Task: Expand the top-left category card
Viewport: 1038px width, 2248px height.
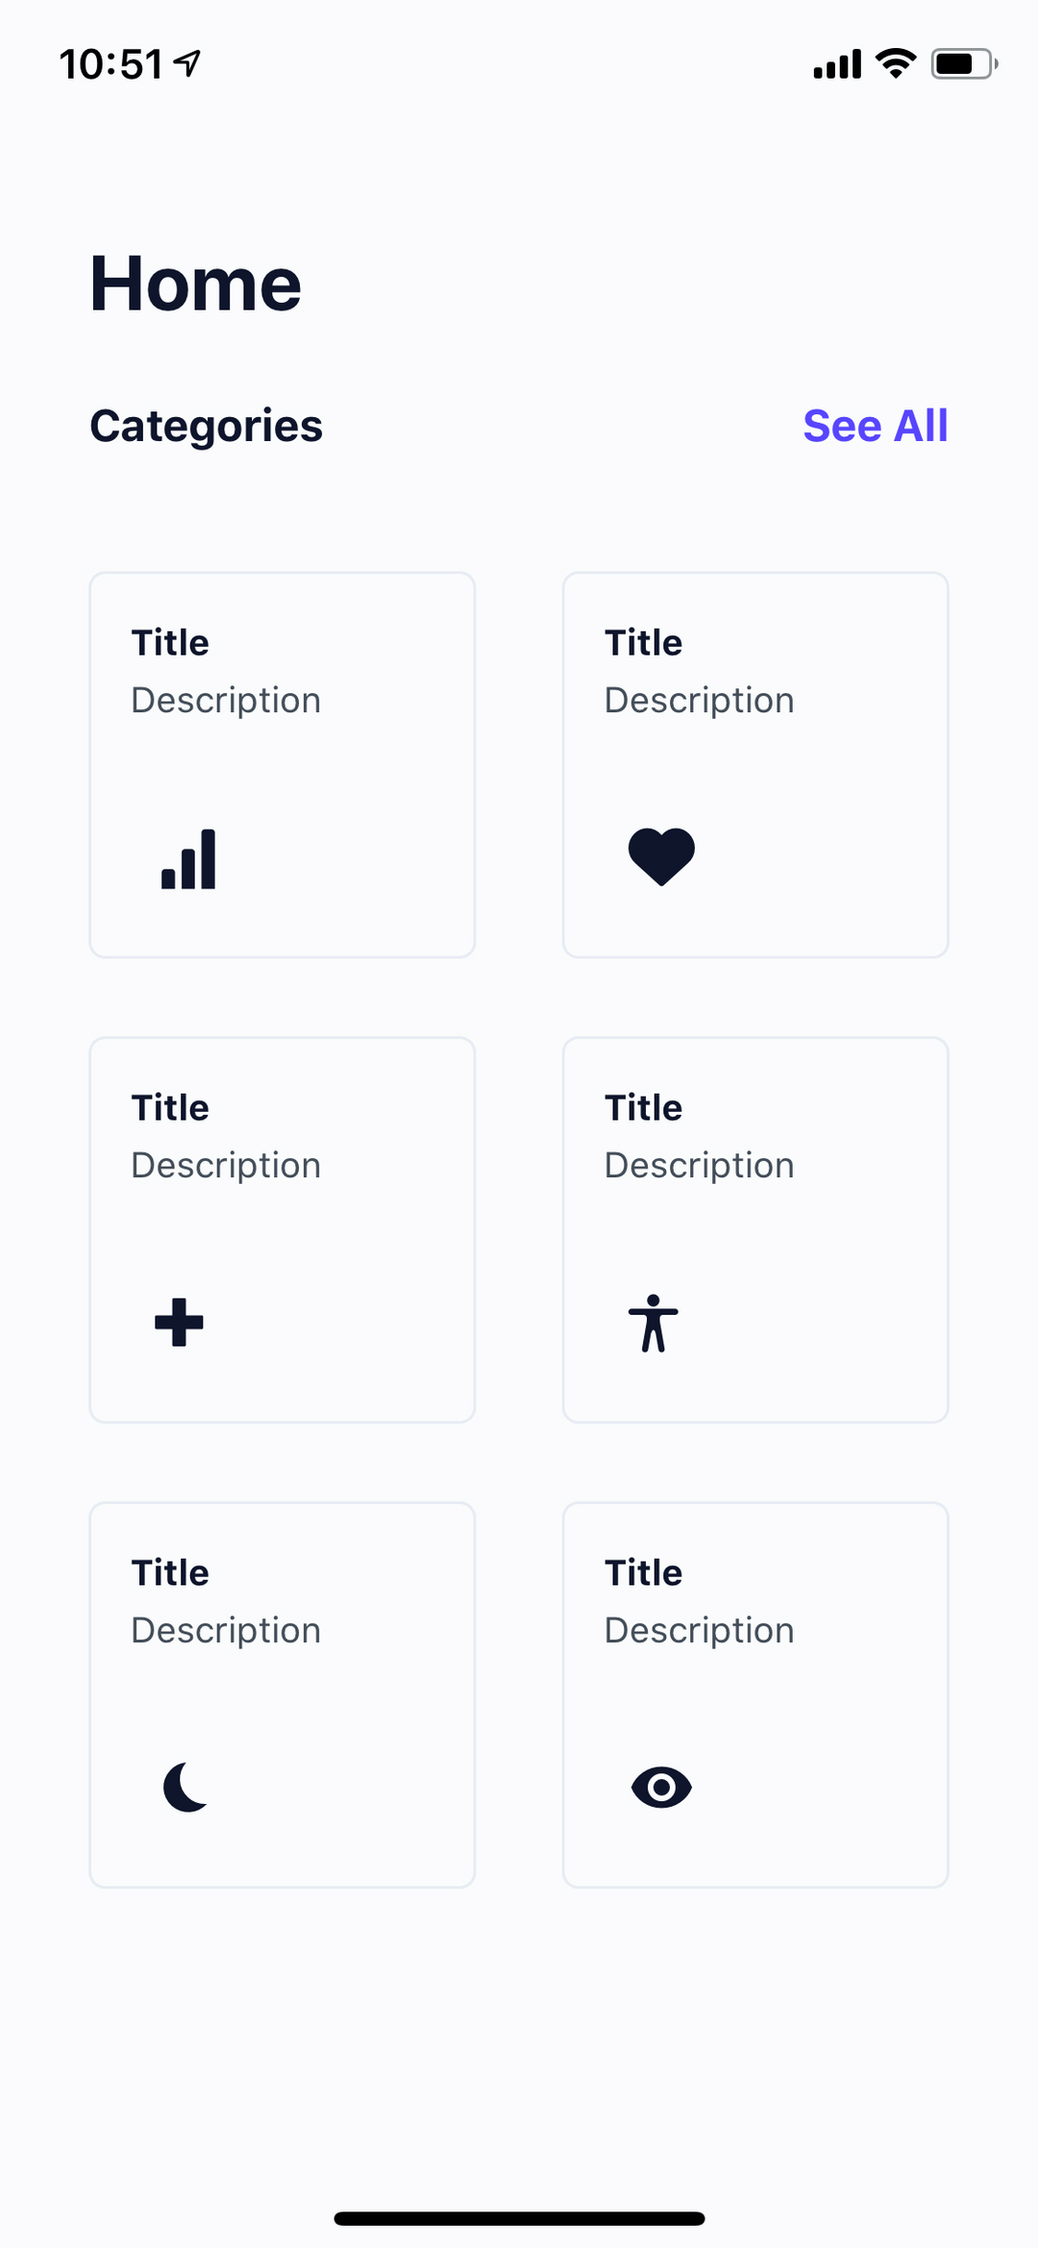Action: coord(281,763)
